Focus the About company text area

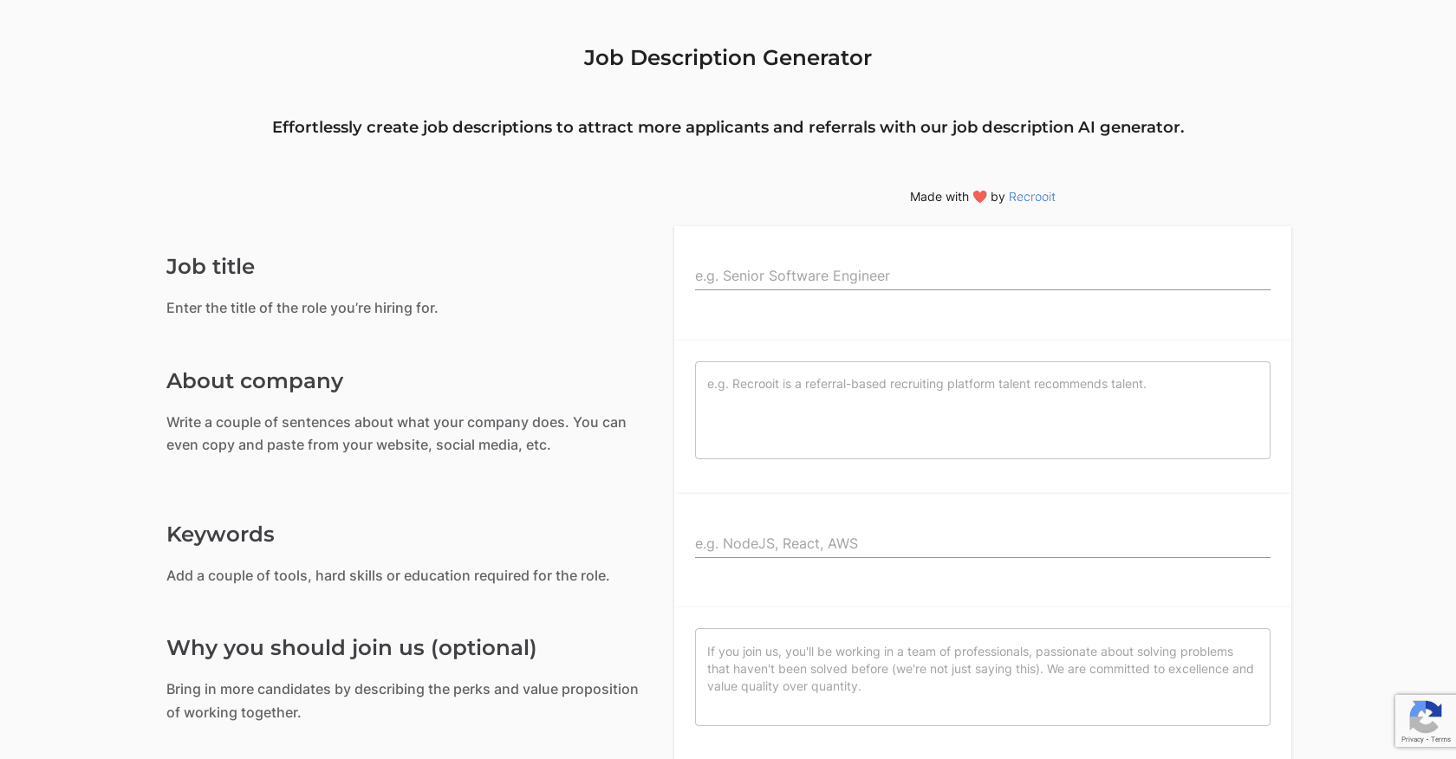pos(982,410)
